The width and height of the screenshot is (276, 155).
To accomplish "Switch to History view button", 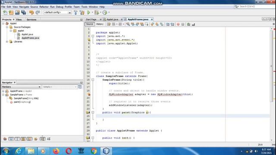I will coord(100,24).
